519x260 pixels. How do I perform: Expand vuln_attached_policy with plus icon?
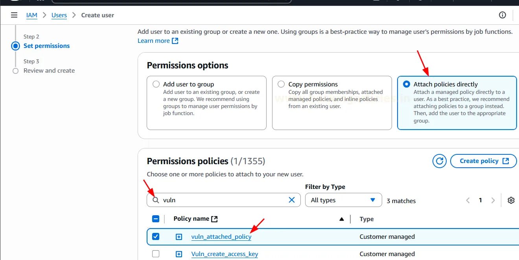pyautogui.click(x=179, y=236)
